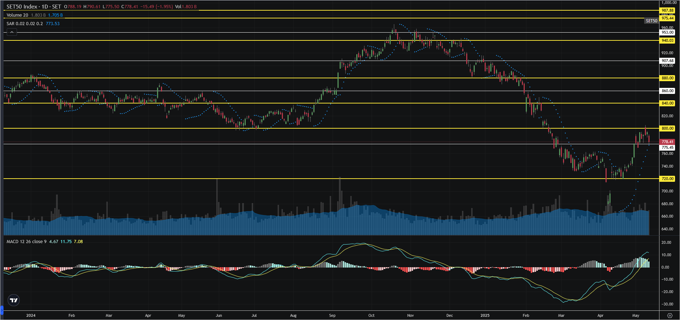
Task: Click the 20.00 MACD scale label
Action: [x=667, y=242]
